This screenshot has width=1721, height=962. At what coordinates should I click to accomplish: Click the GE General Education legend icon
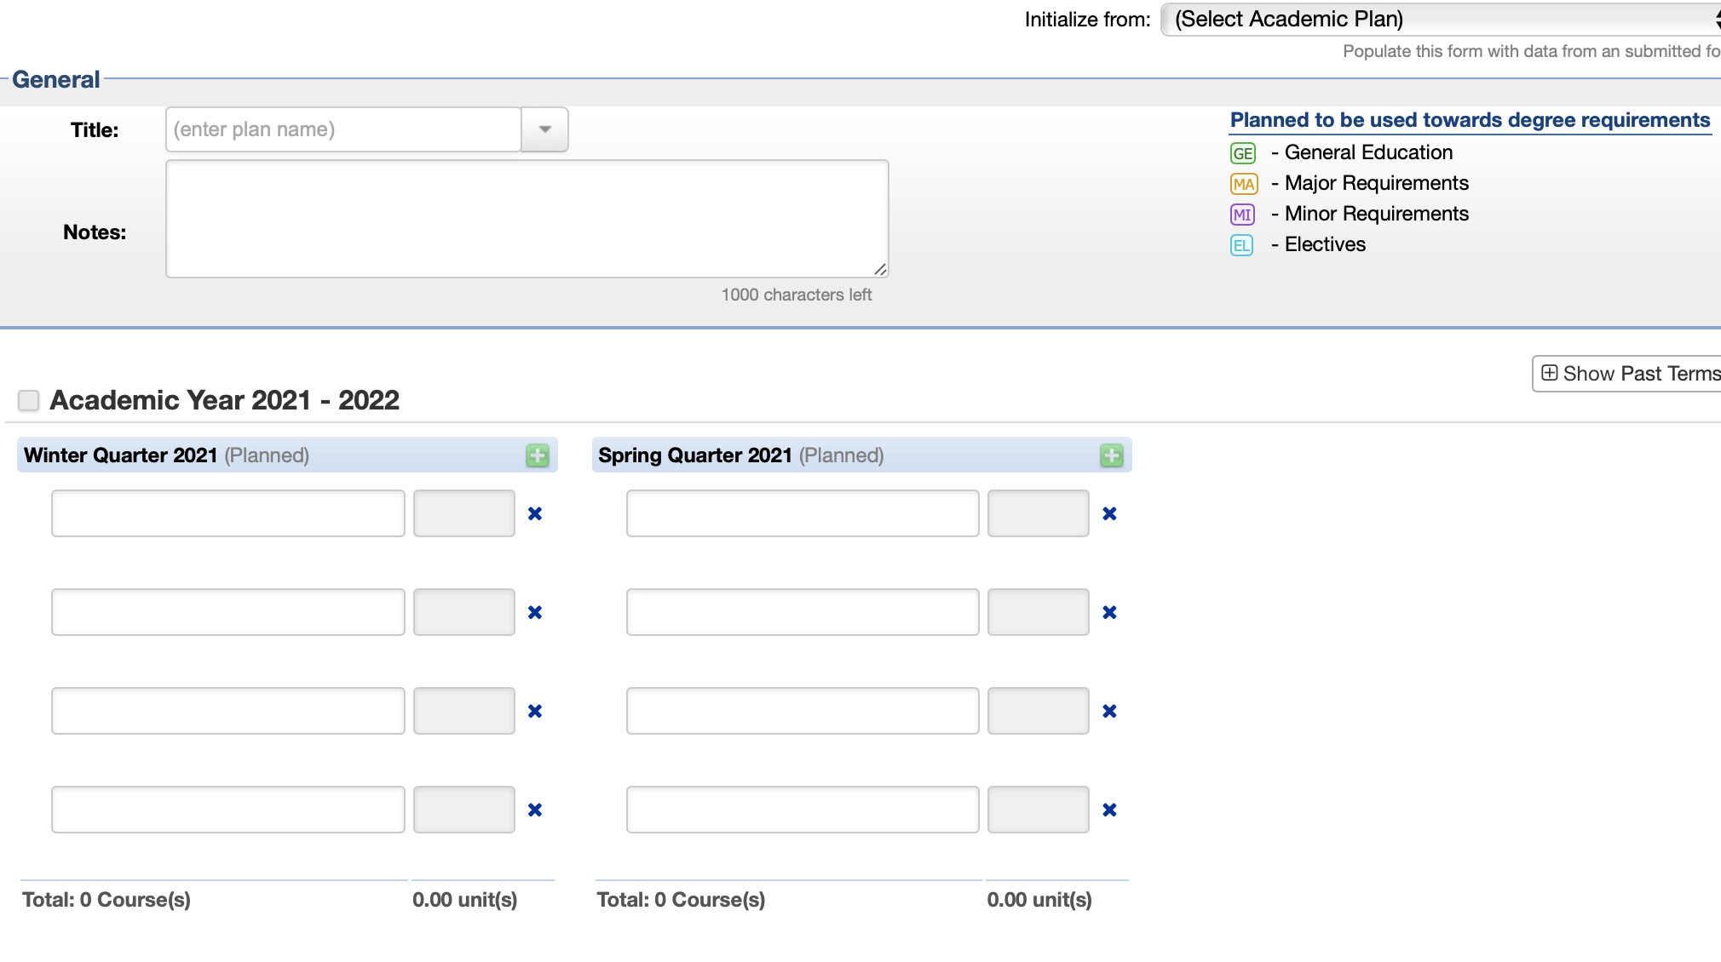1243,153
